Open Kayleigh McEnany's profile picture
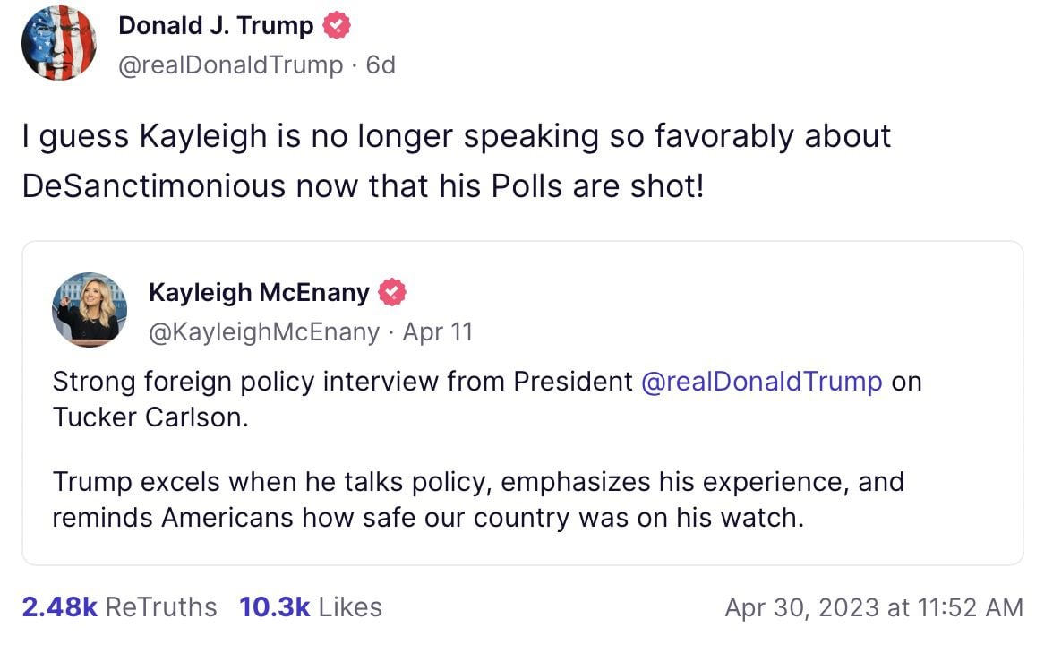The height and width of the screenshot is (645, 1053). coord(90,310)
